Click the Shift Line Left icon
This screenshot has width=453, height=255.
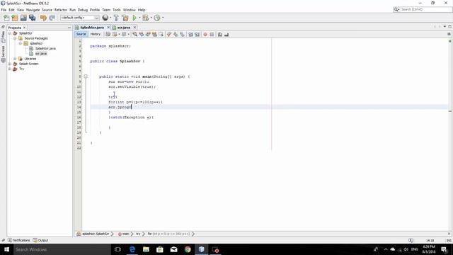point(190,35)
